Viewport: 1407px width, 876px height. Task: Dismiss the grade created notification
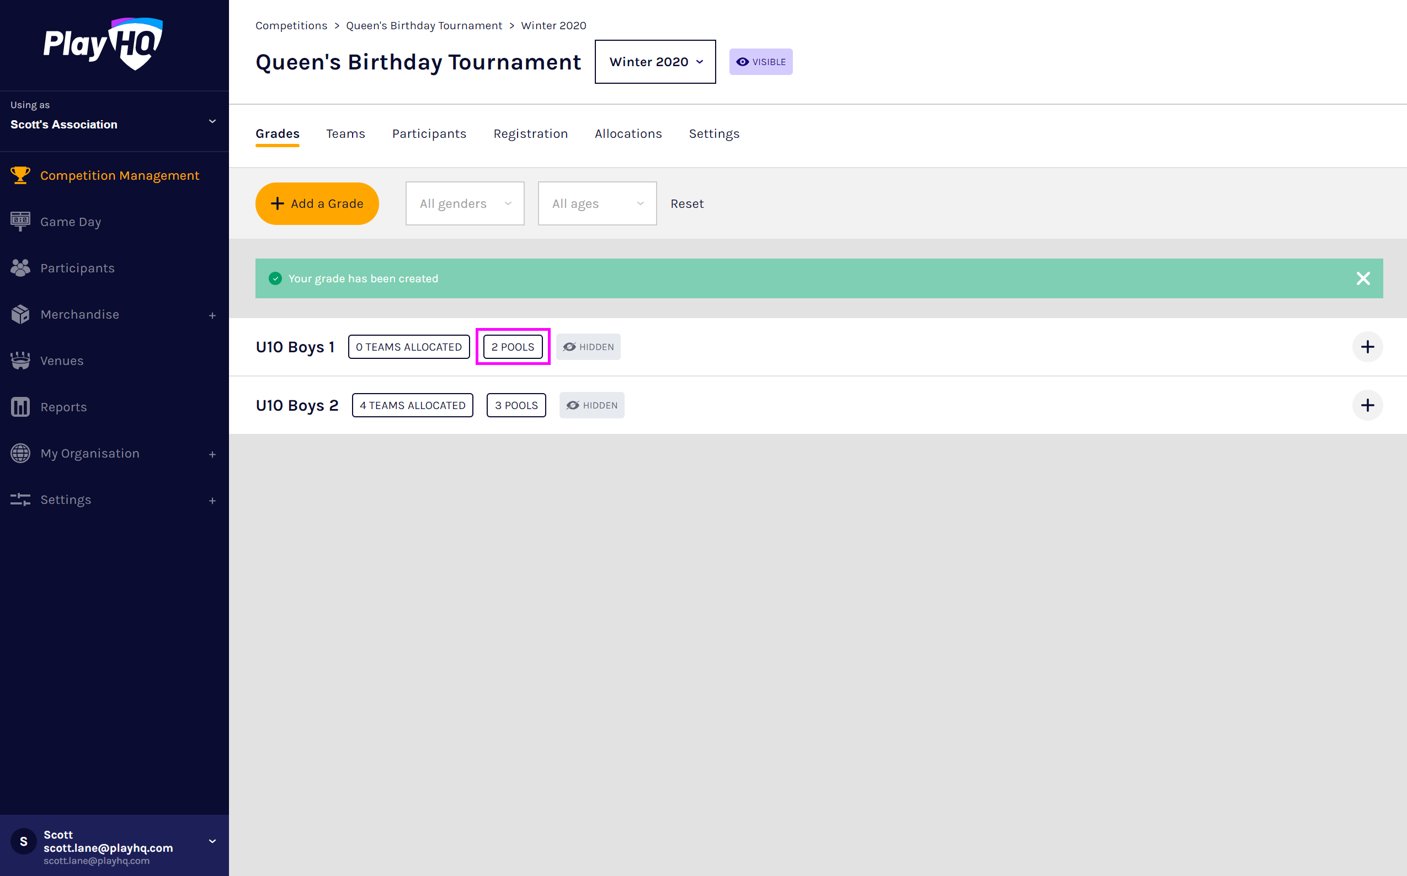(1363, 278)
